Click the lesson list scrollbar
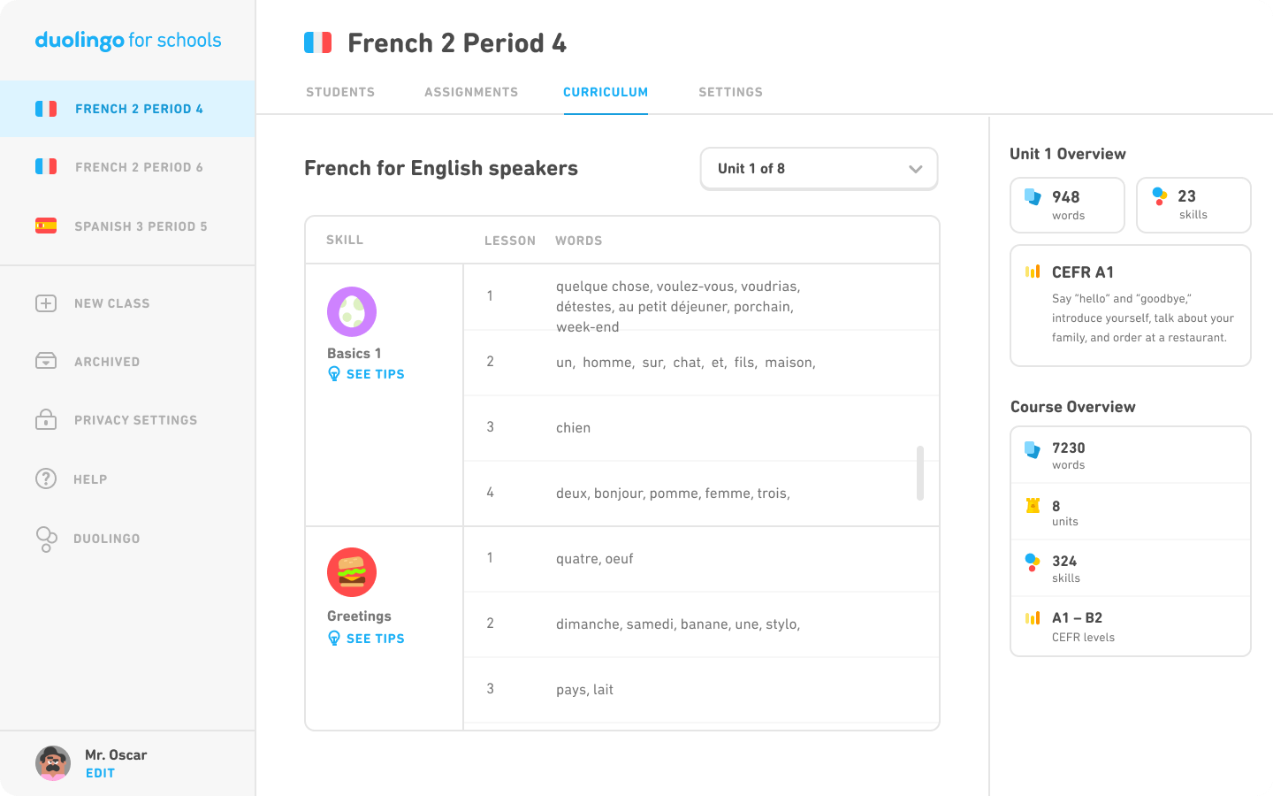Screen dimensions: 1273x796 tap(920, 475)
